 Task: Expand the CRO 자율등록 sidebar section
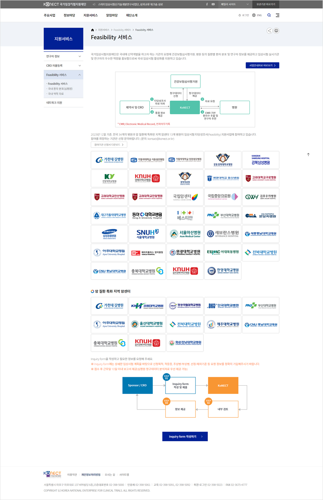pos(64,66)
